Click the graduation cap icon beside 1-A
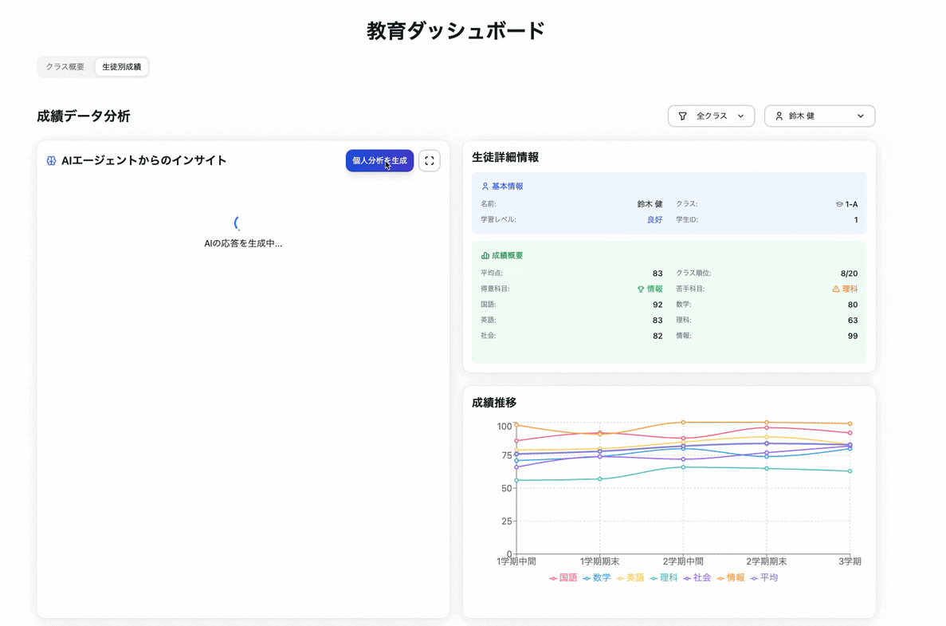The height and width of the screenshot is (626, 946). tap(839, 205)
